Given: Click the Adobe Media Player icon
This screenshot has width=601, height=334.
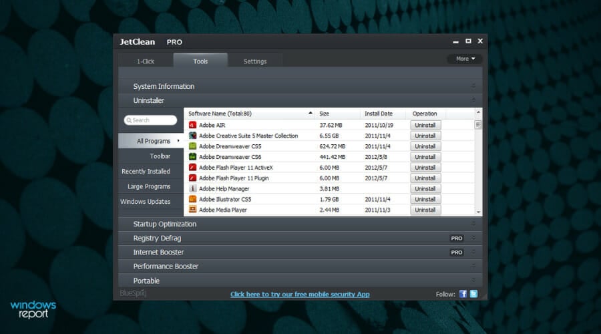Looking at the screenshot, I should click(192, 210).
